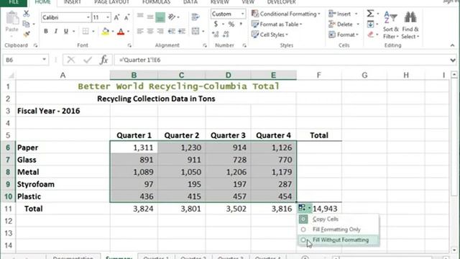Click the Middle Align icon
460x259 pixels.
coord(150,17)
